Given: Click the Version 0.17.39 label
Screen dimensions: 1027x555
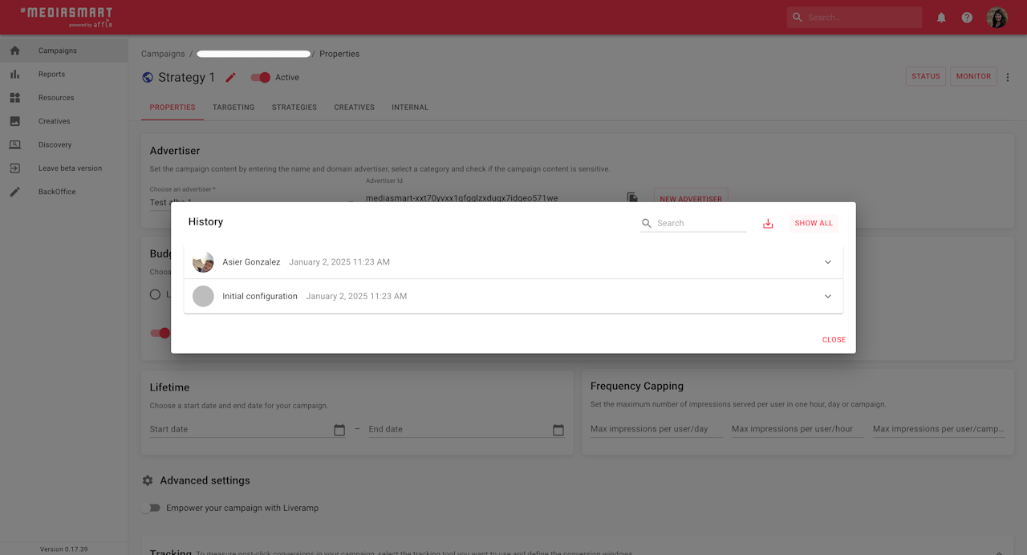Looking at the screenshot, I should [x=64, y=549].
